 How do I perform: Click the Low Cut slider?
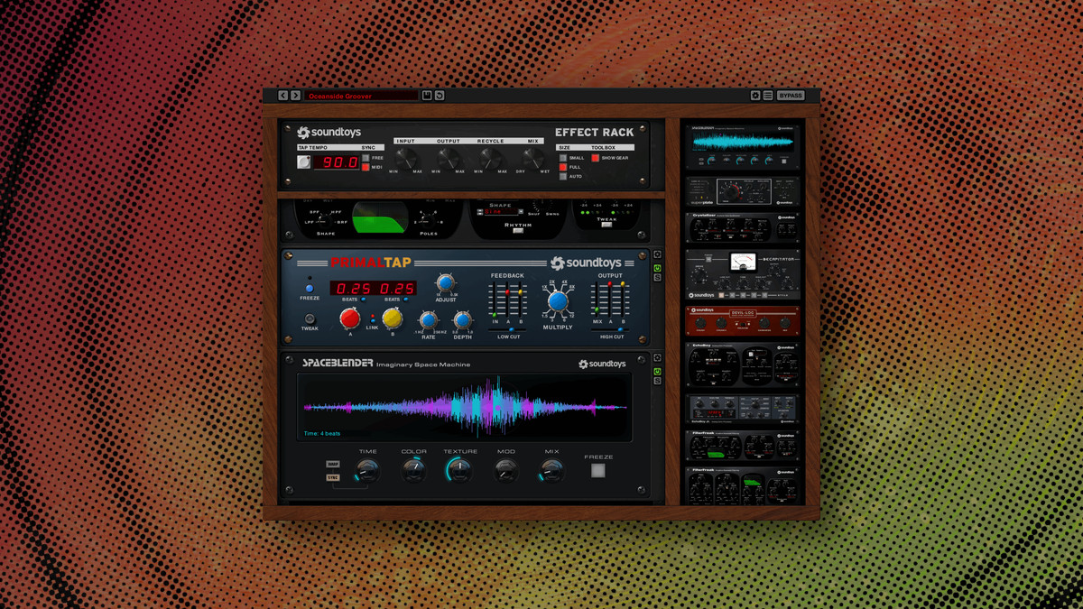508,330
